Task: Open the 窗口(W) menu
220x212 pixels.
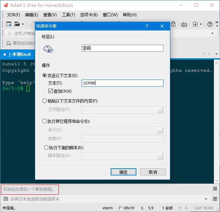Action: point(110,15)
